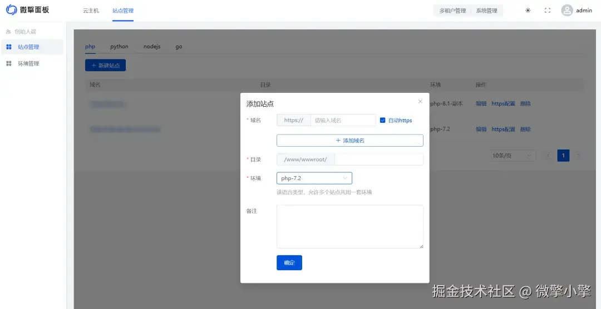Toggle the light/dark theme sun icon
Screen dimensions: 601x309
coord(528,11)
